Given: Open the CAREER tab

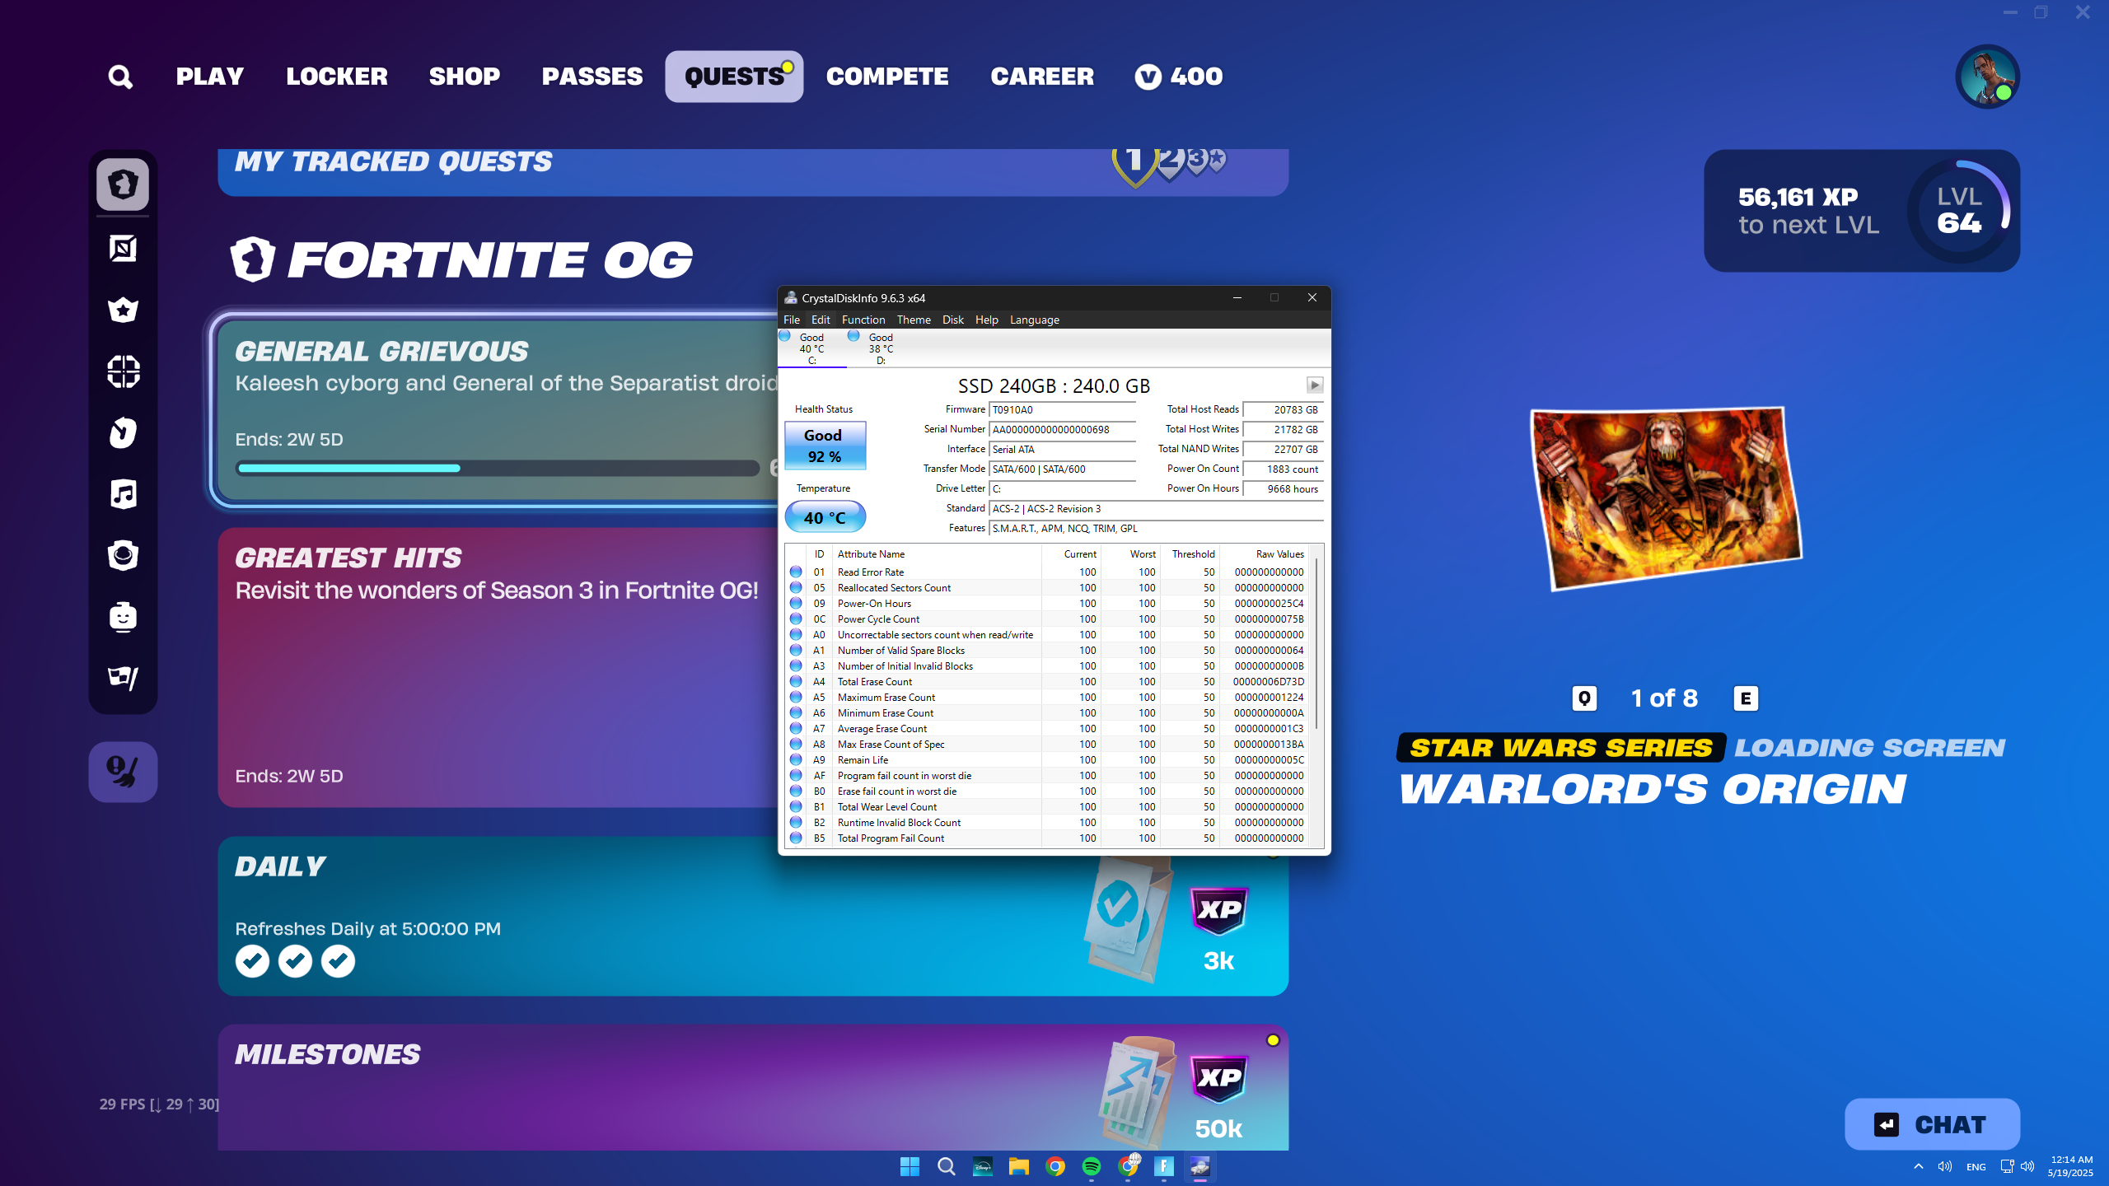Looking at the screenshot, I should point(1041,77).
